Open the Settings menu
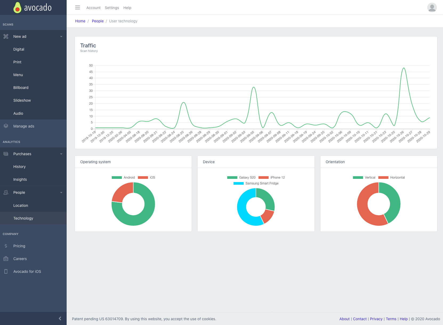Image resolution: width=443 pixels, height=325 pixels. [x=112, y=8]
